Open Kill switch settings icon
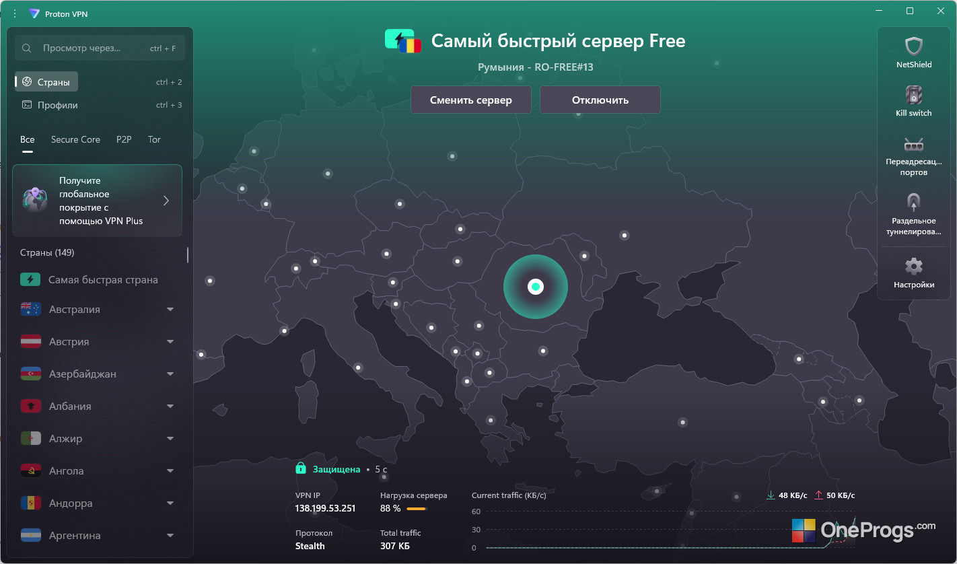Screen dimensions: 957x564 (913, 95)
